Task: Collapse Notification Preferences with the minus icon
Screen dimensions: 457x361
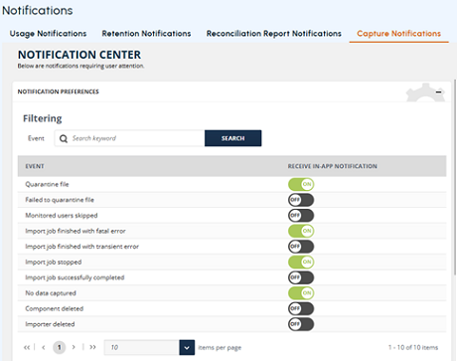Action: [438, 91]
